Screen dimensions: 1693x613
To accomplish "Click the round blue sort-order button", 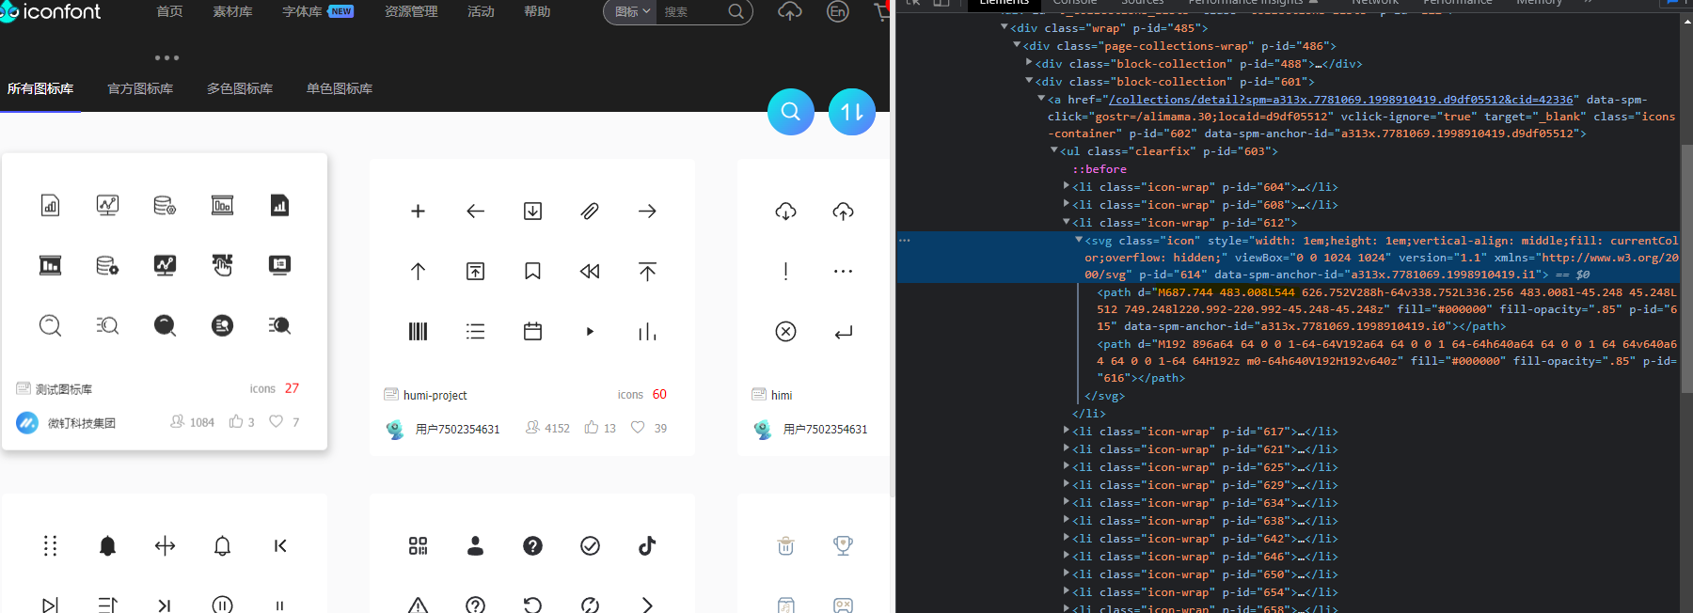I will [852, 112].
